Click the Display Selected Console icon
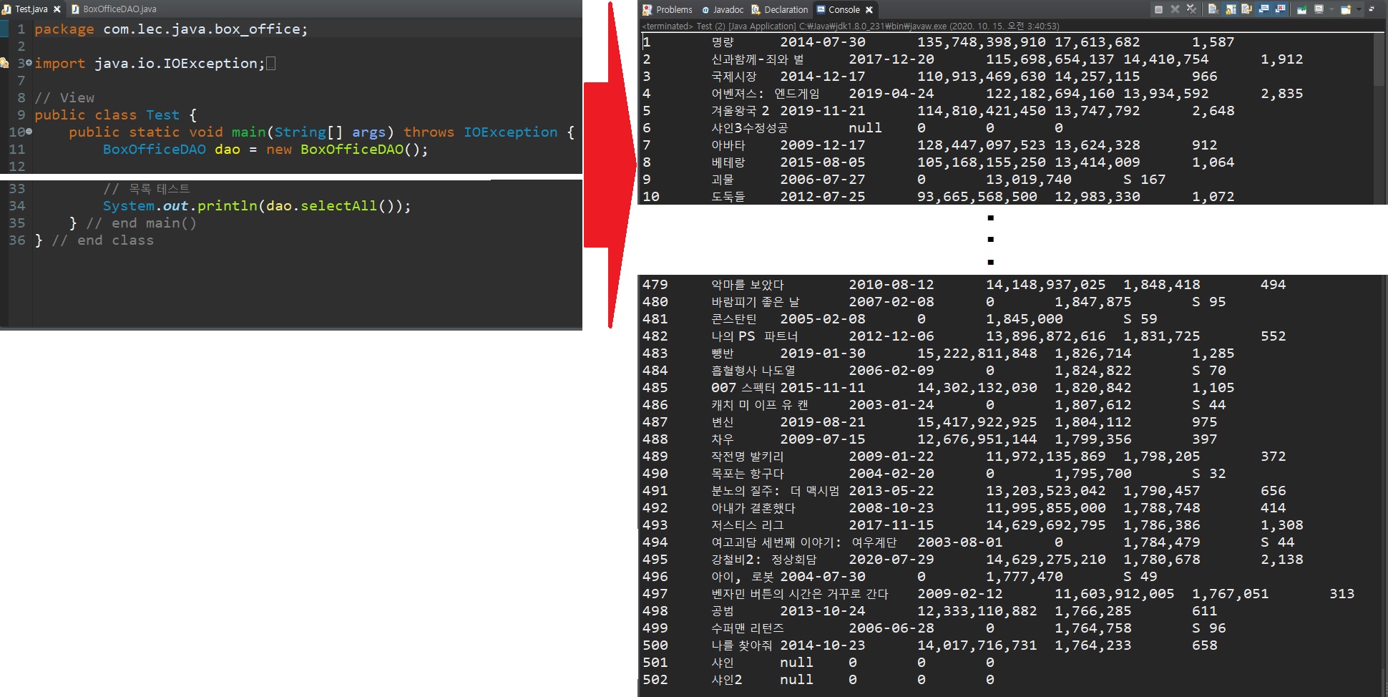Image resolution: width=1388 pixels, height=697 pixels. click(1319, 9)
